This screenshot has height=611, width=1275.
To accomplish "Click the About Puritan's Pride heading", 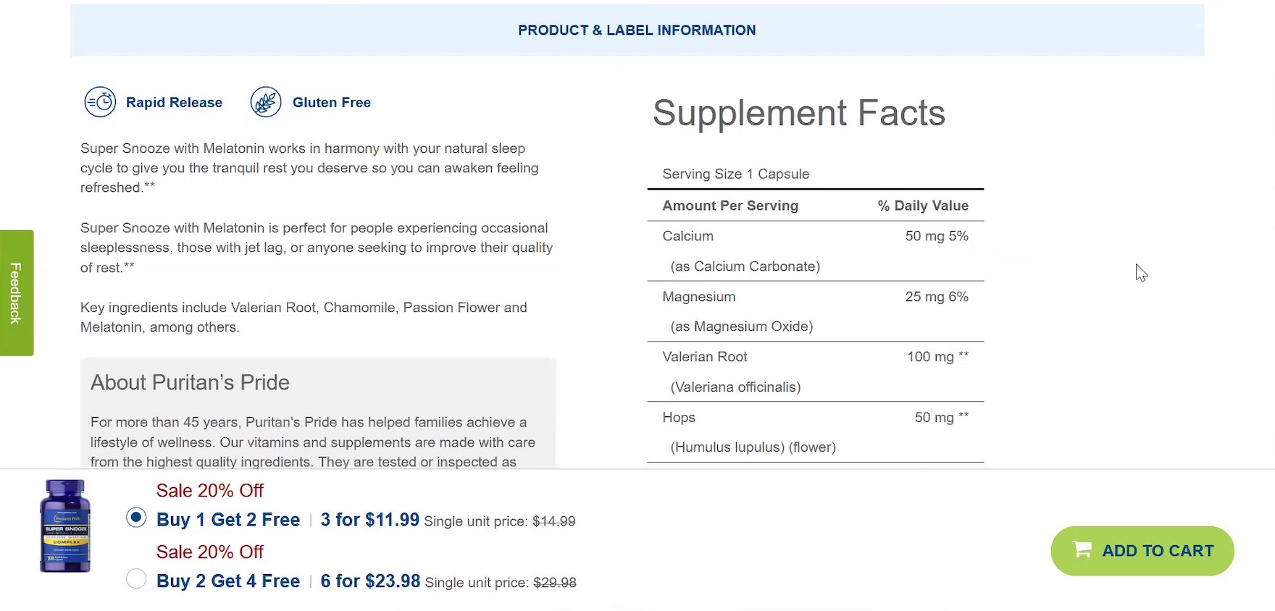I will coord(190,382).
